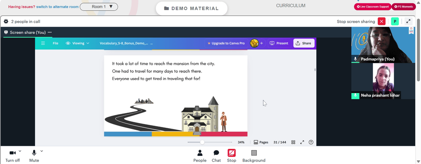Expand camera options chevron

[x=20, y=151]
